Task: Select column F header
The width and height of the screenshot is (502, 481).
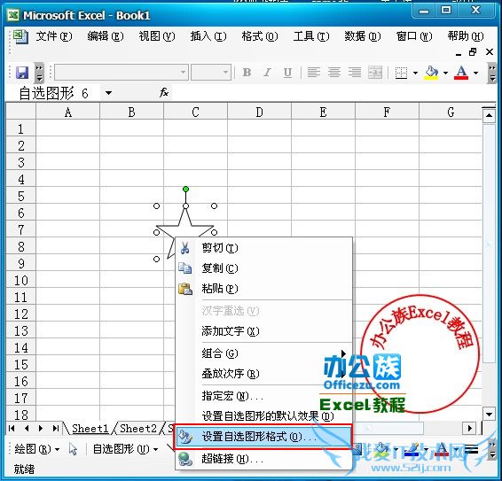Action: 387,112
